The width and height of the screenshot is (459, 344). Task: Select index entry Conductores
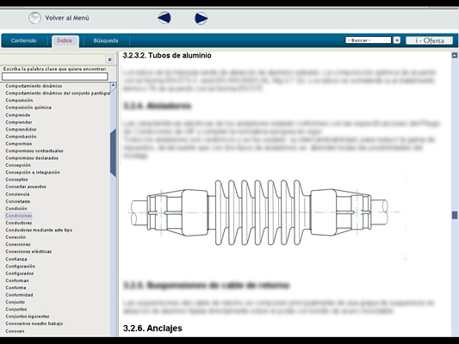18,223
